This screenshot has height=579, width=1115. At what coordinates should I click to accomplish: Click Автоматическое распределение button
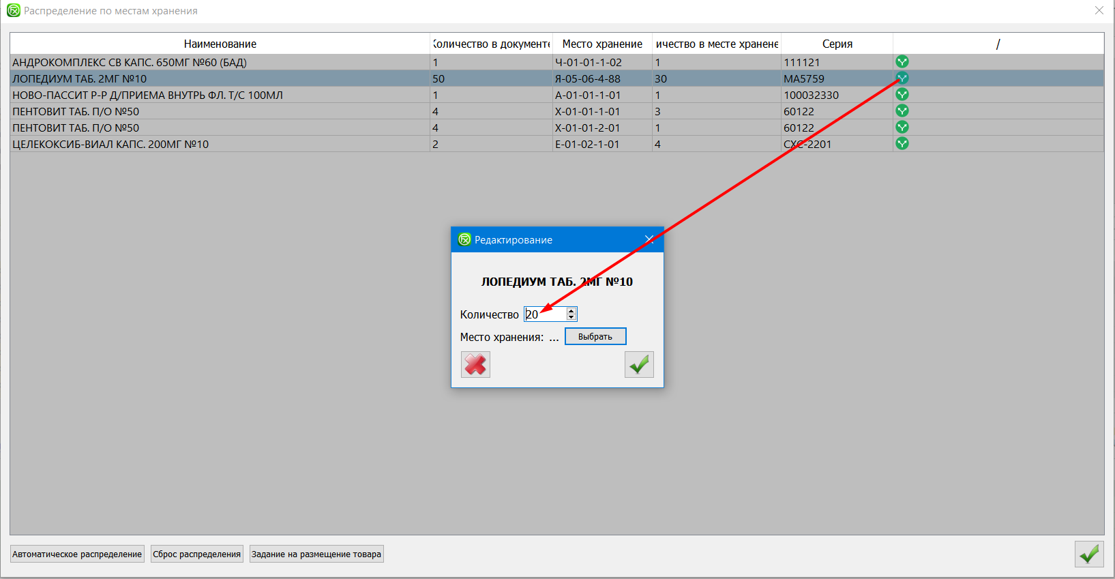(77, 554)
